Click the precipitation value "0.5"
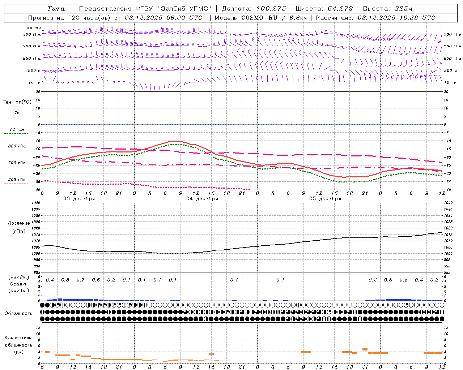 [388, 280]
